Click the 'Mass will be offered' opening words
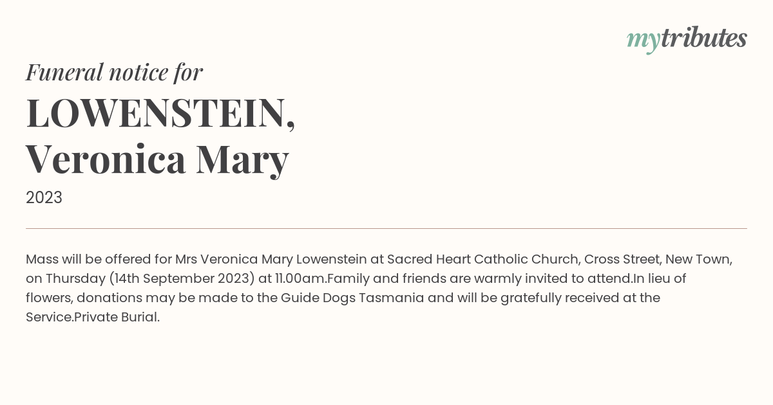This screenshot has height=405, width=773. pyautogui.click(x=89, y=259)
